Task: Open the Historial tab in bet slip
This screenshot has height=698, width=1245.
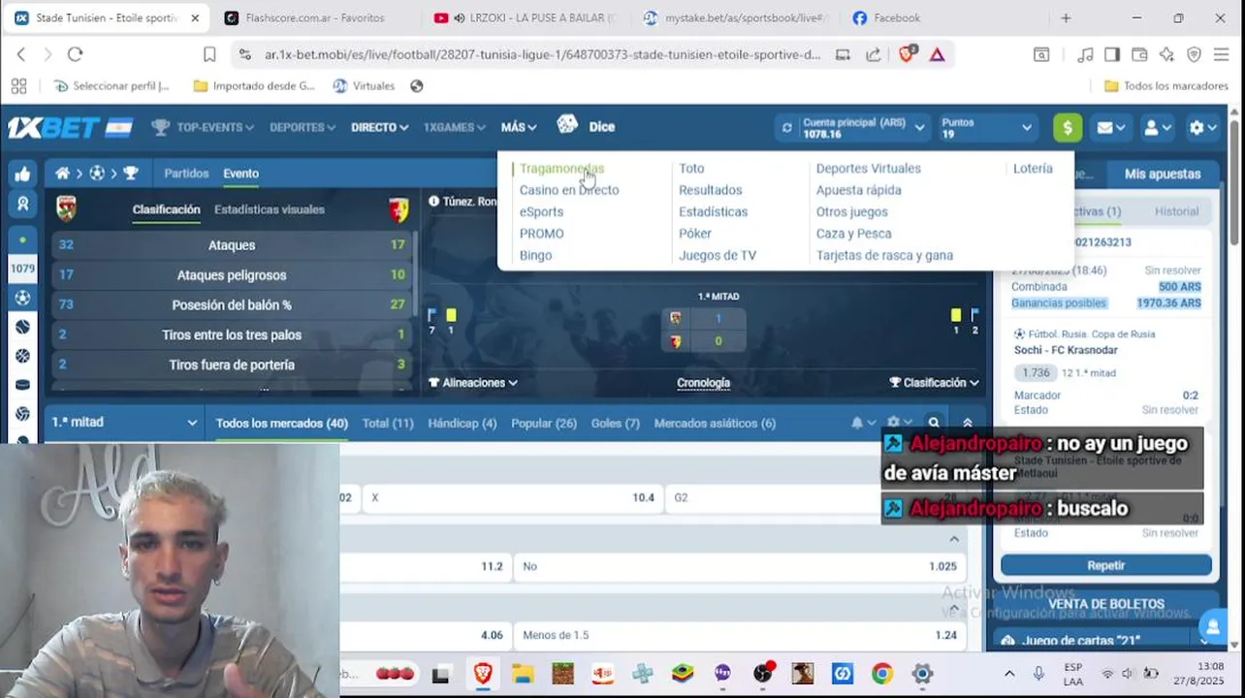Action: tap(1176, 211)
